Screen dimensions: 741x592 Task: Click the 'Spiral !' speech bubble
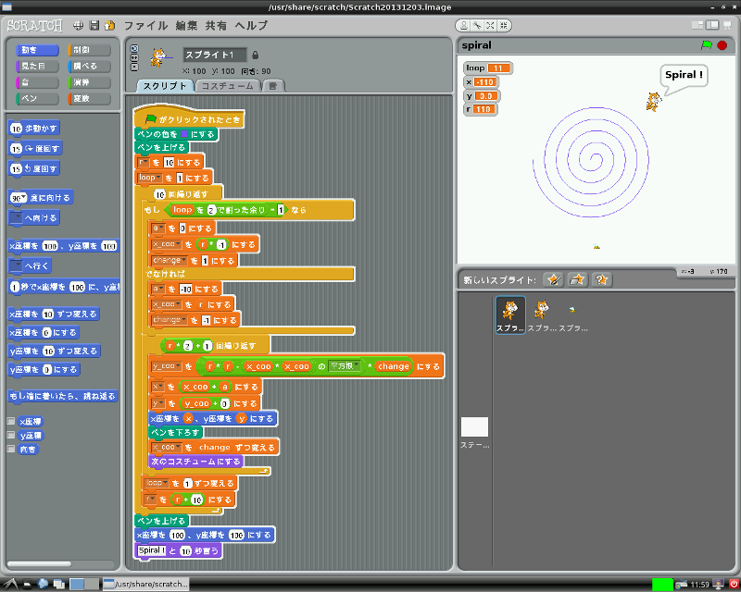684,75
